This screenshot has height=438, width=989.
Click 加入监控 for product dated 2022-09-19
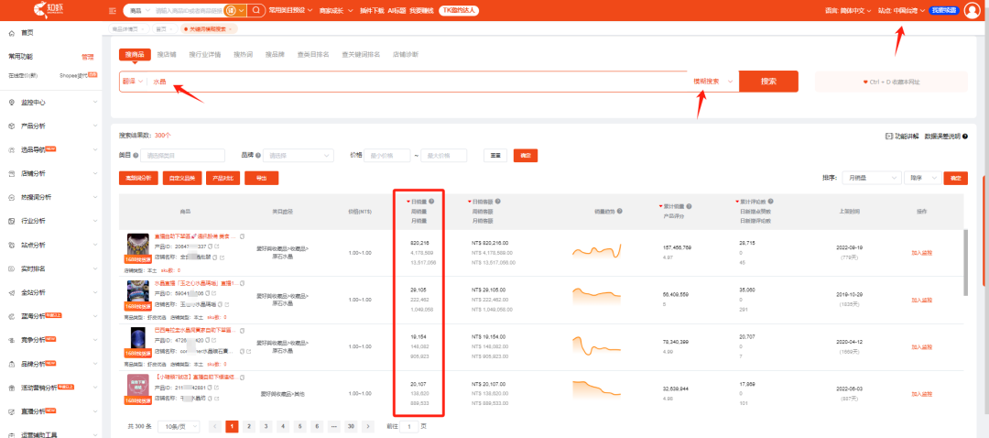921,253
